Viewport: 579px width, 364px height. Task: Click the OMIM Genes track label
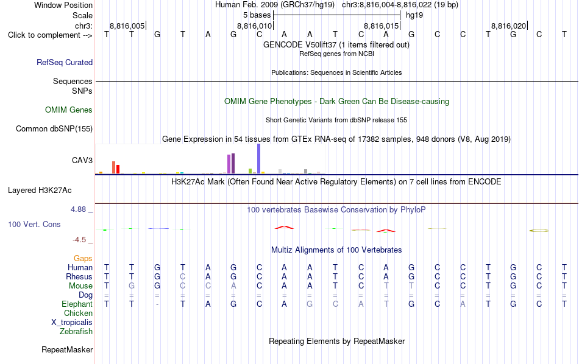(68, 110)
